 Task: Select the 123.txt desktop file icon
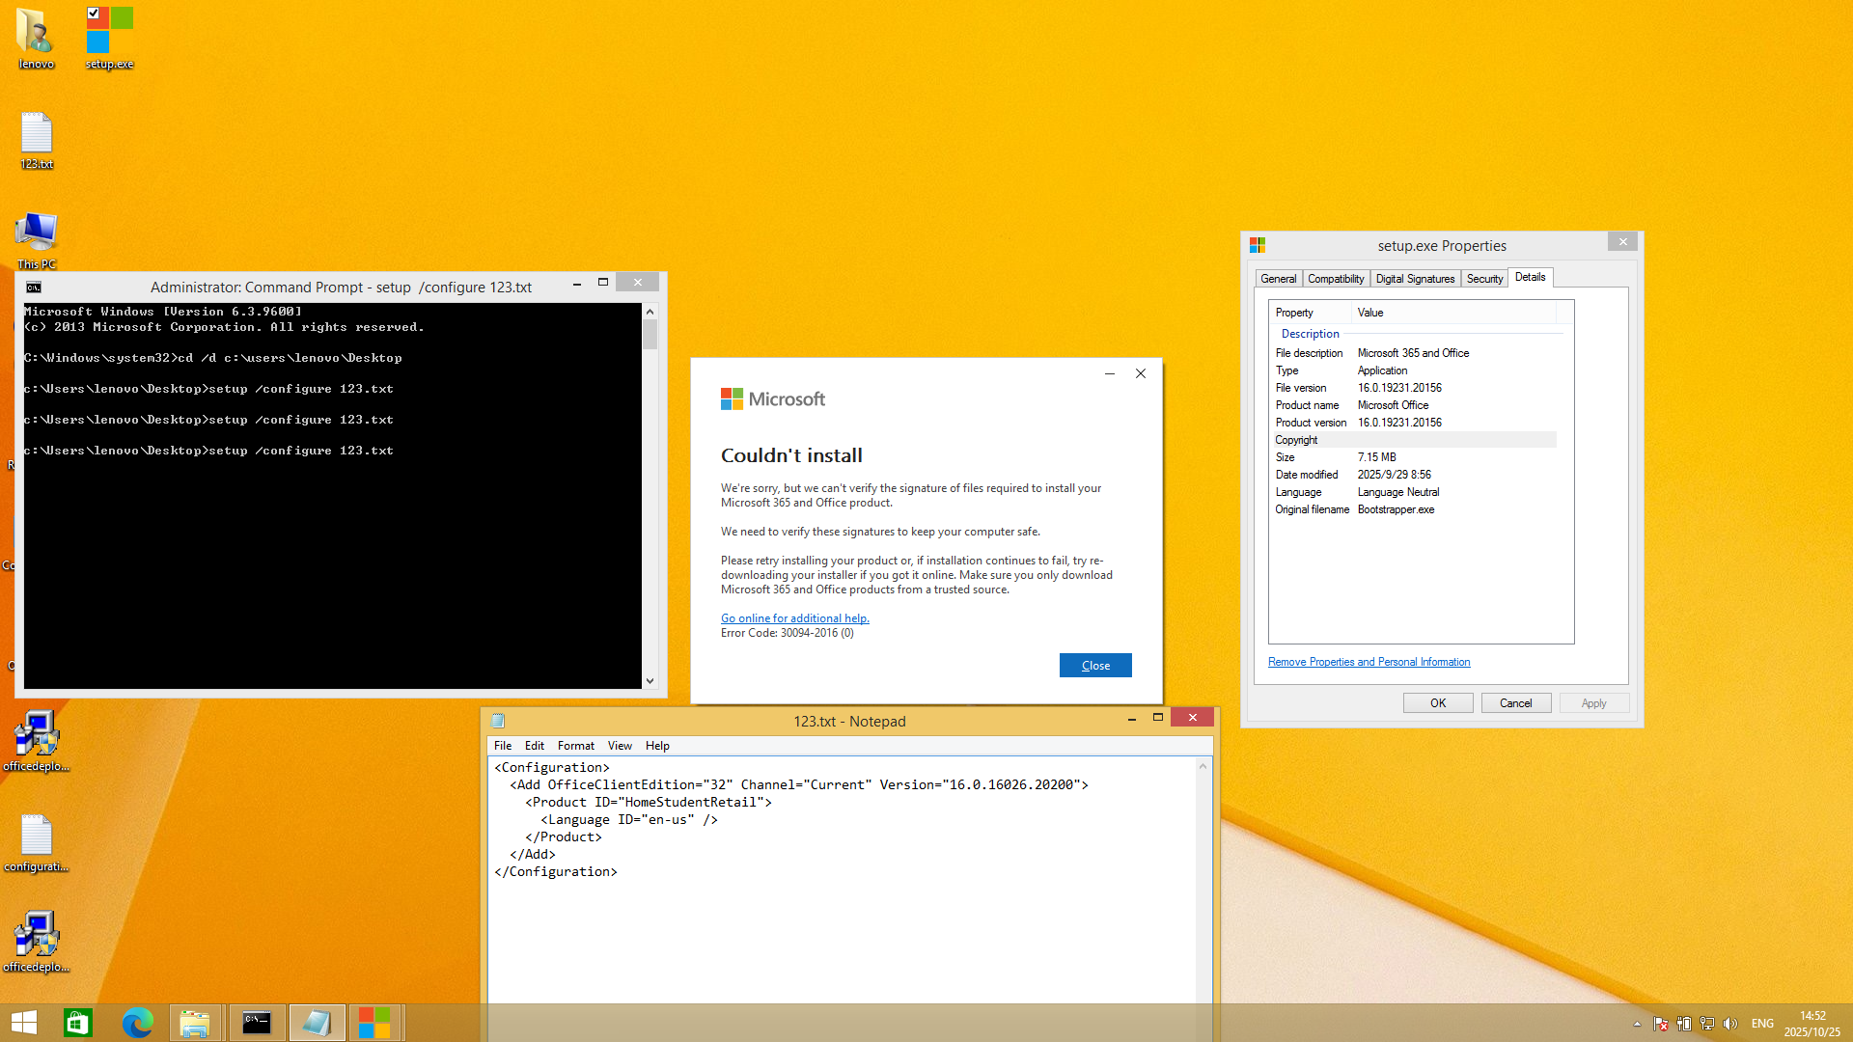pos(36,135)
